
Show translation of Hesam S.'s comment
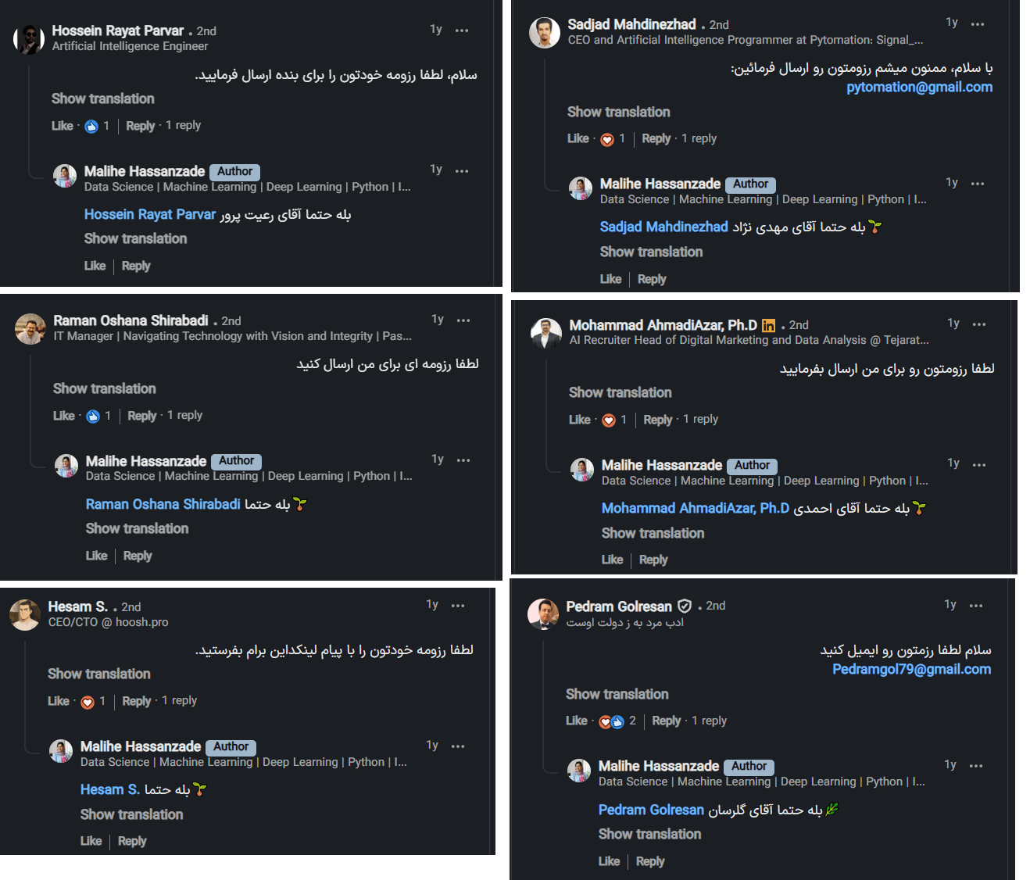click(98, 674)
